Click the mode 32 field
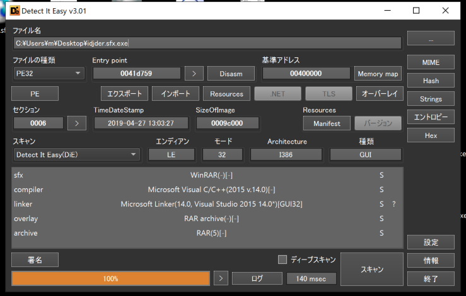This screenshot has height=296, width=466. (222, 155)
